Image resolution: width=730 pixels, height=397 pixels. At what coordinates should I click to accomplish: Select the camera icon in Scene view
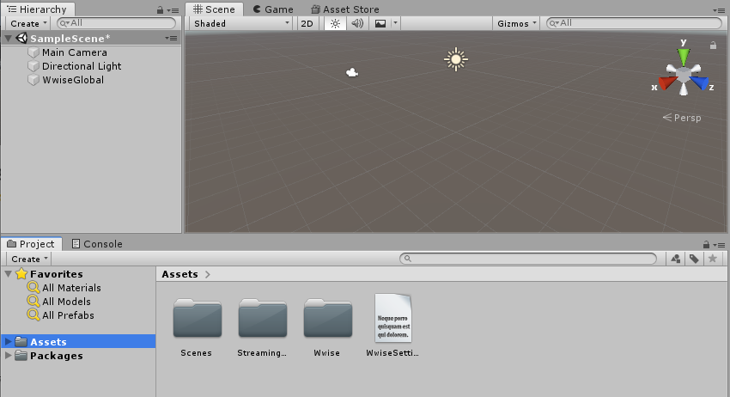[351, 73]
